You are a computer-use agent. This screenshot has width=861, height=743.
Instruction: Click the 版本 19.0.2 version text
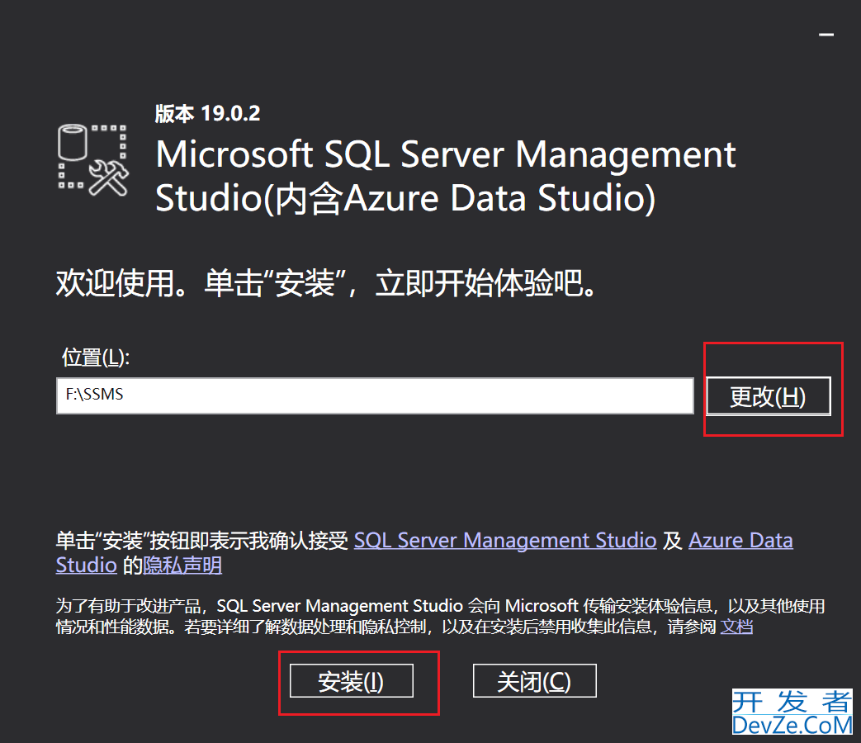[x=207, y=114]
